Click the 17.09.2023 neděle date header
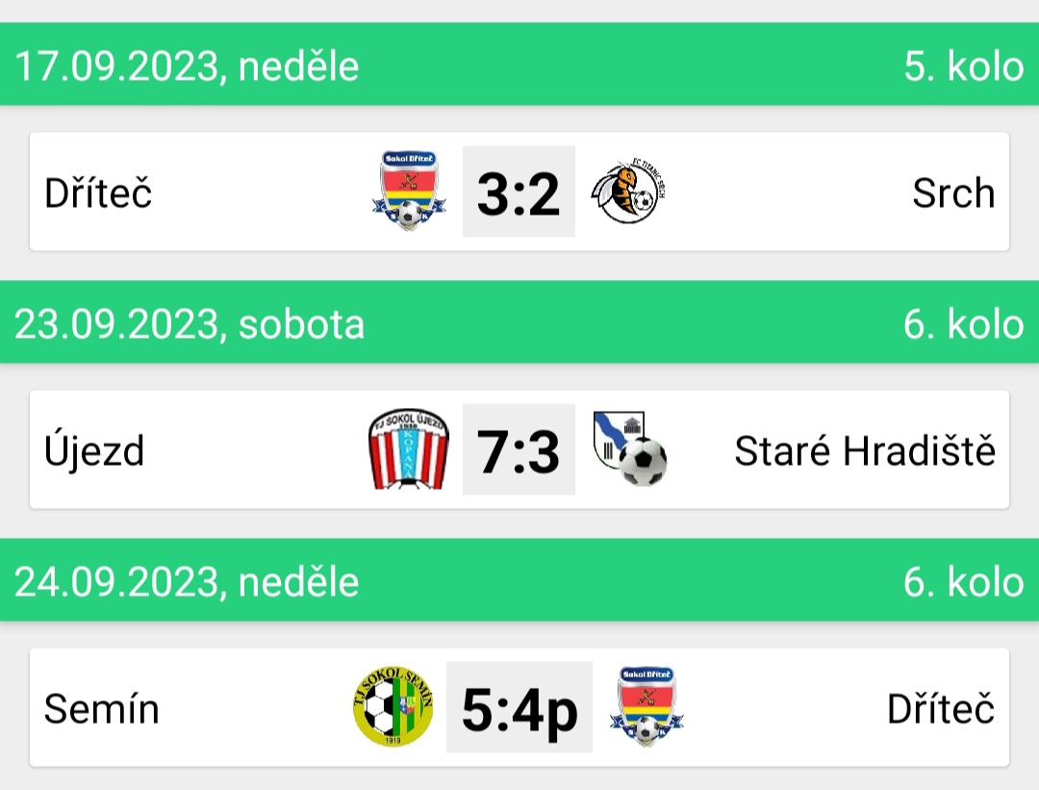Screen dimensions: 1039x790 click(x=187, y=66)
